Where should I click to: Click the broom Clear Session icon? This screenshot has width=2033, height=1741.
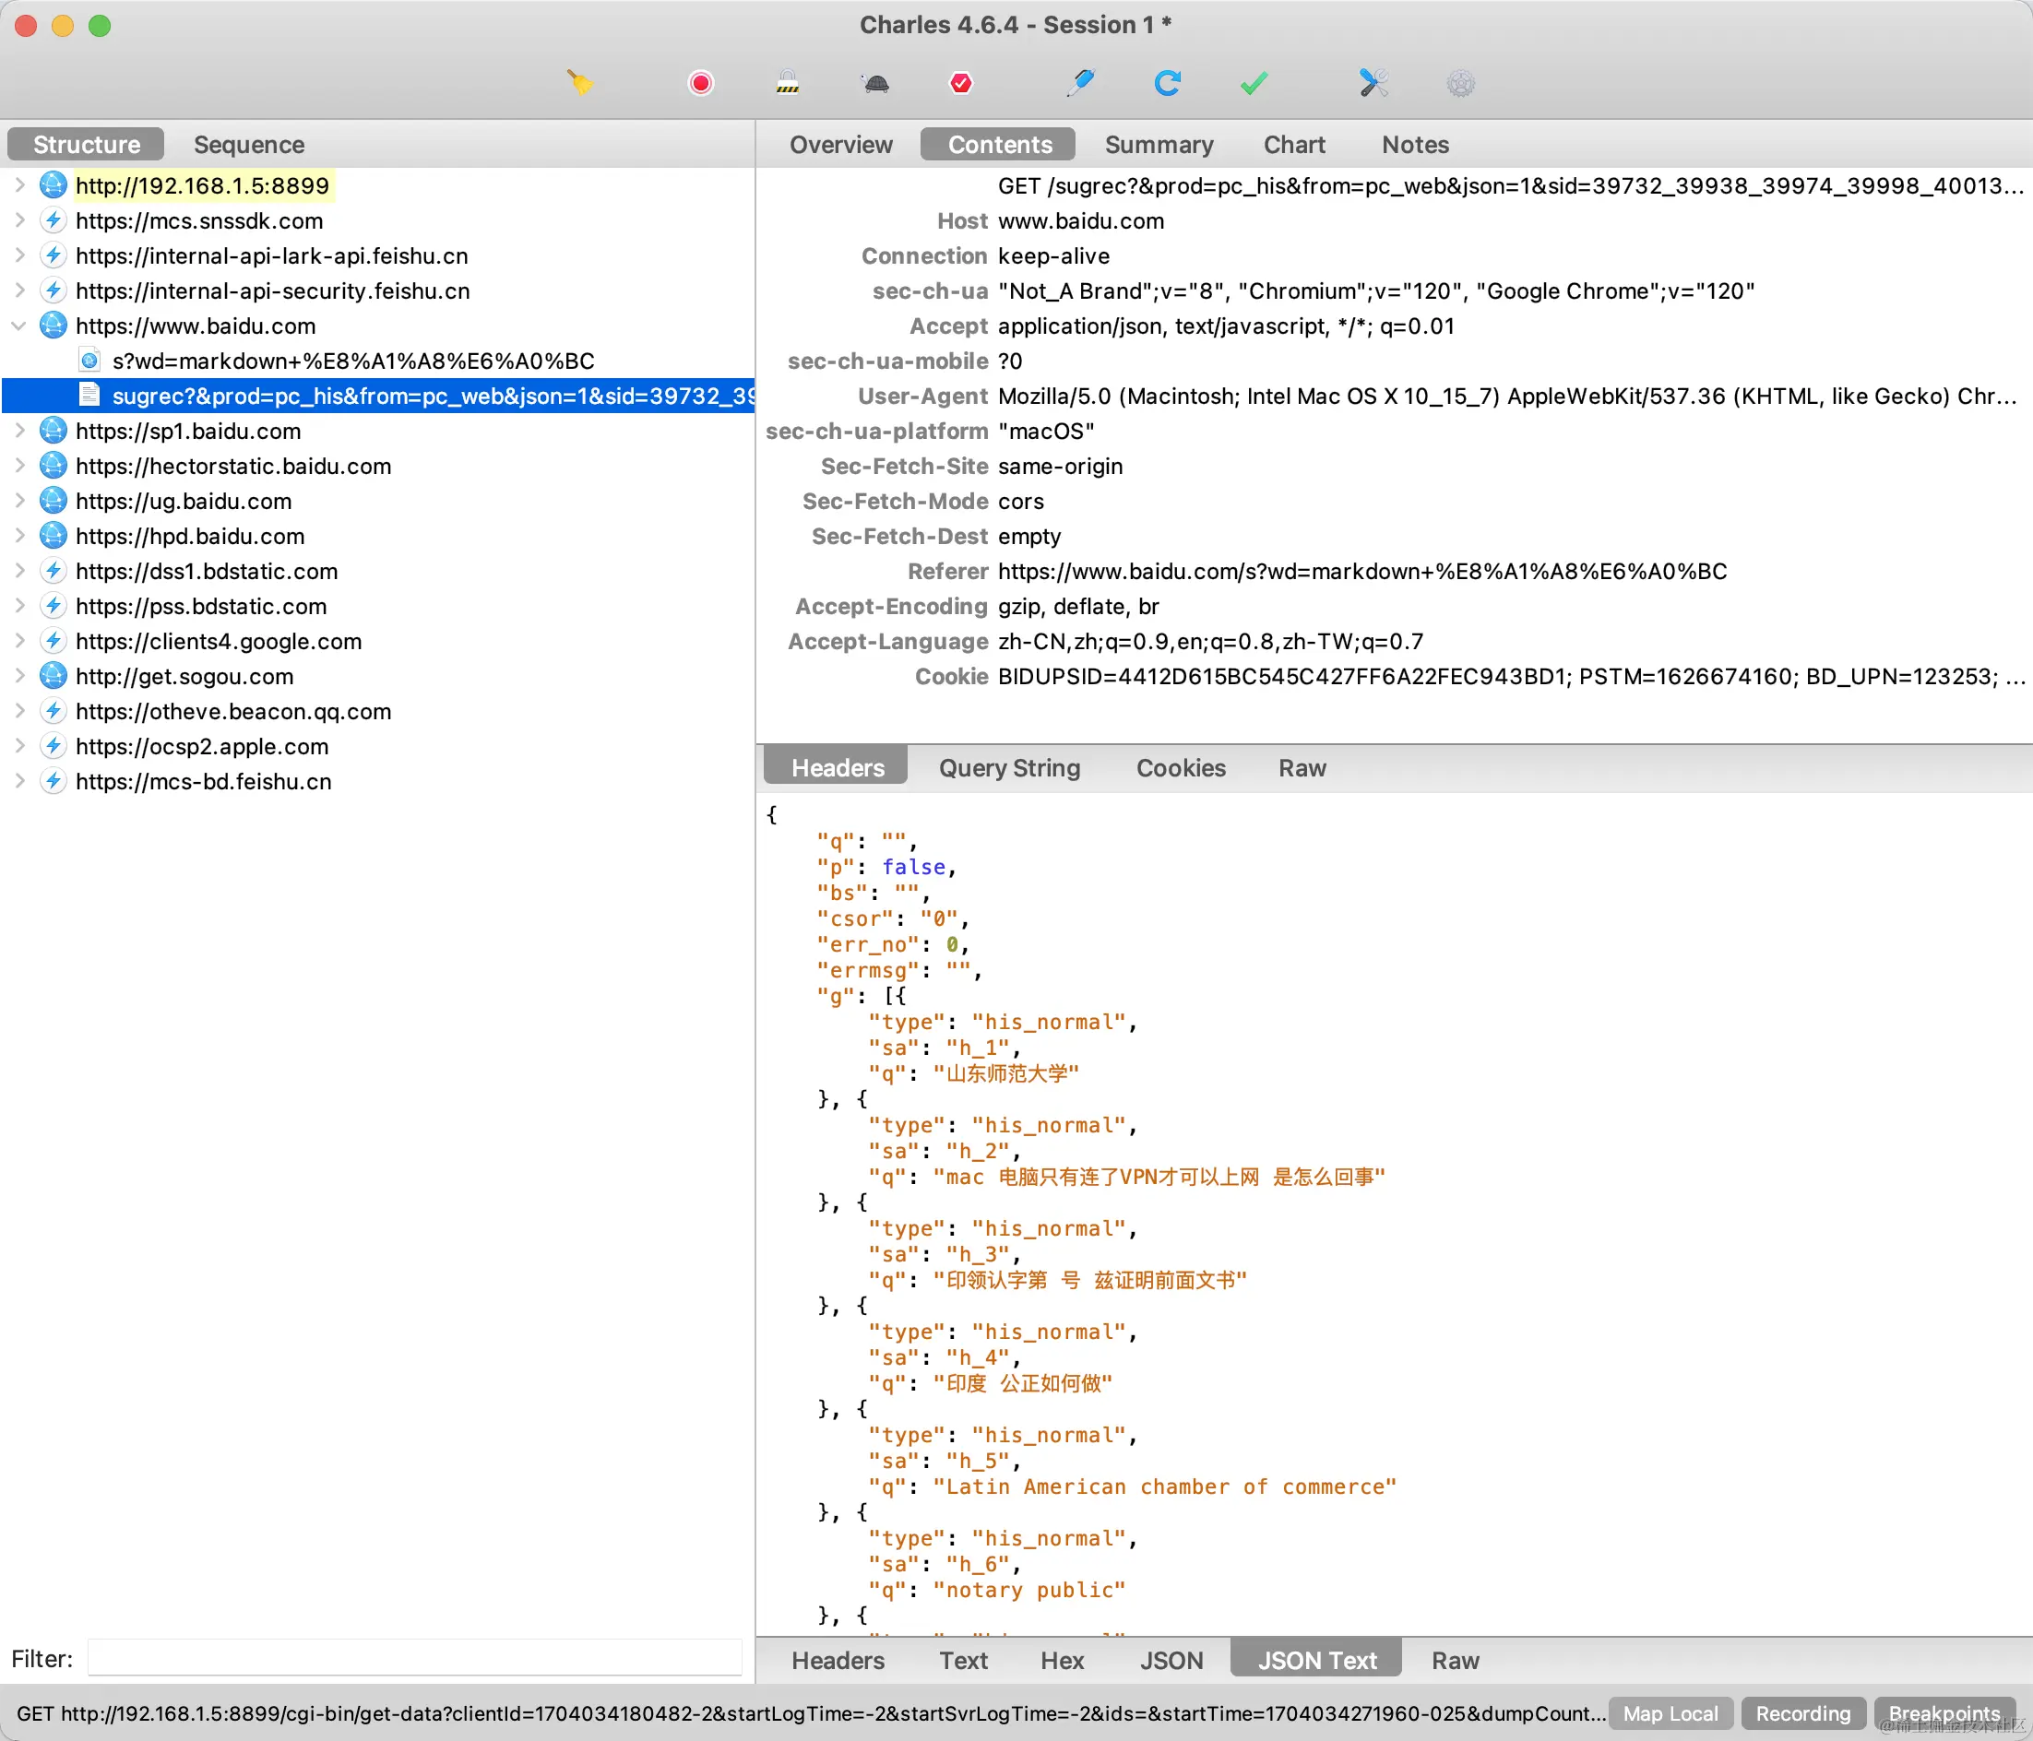(580, 82)
